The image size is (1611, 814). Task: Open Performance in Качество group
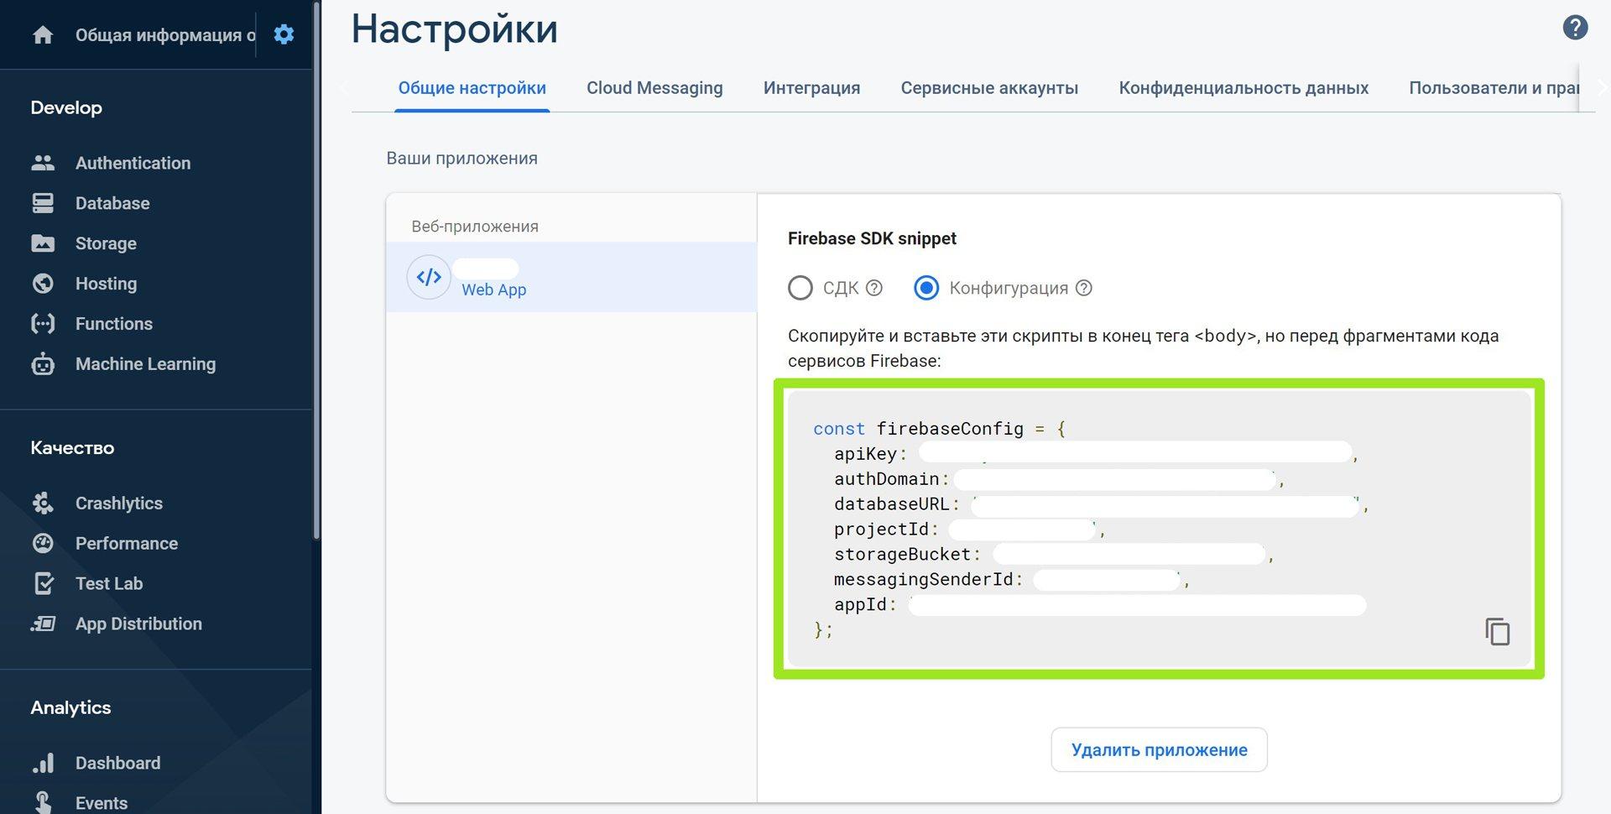pyautogui.click(x=127, y=544)
